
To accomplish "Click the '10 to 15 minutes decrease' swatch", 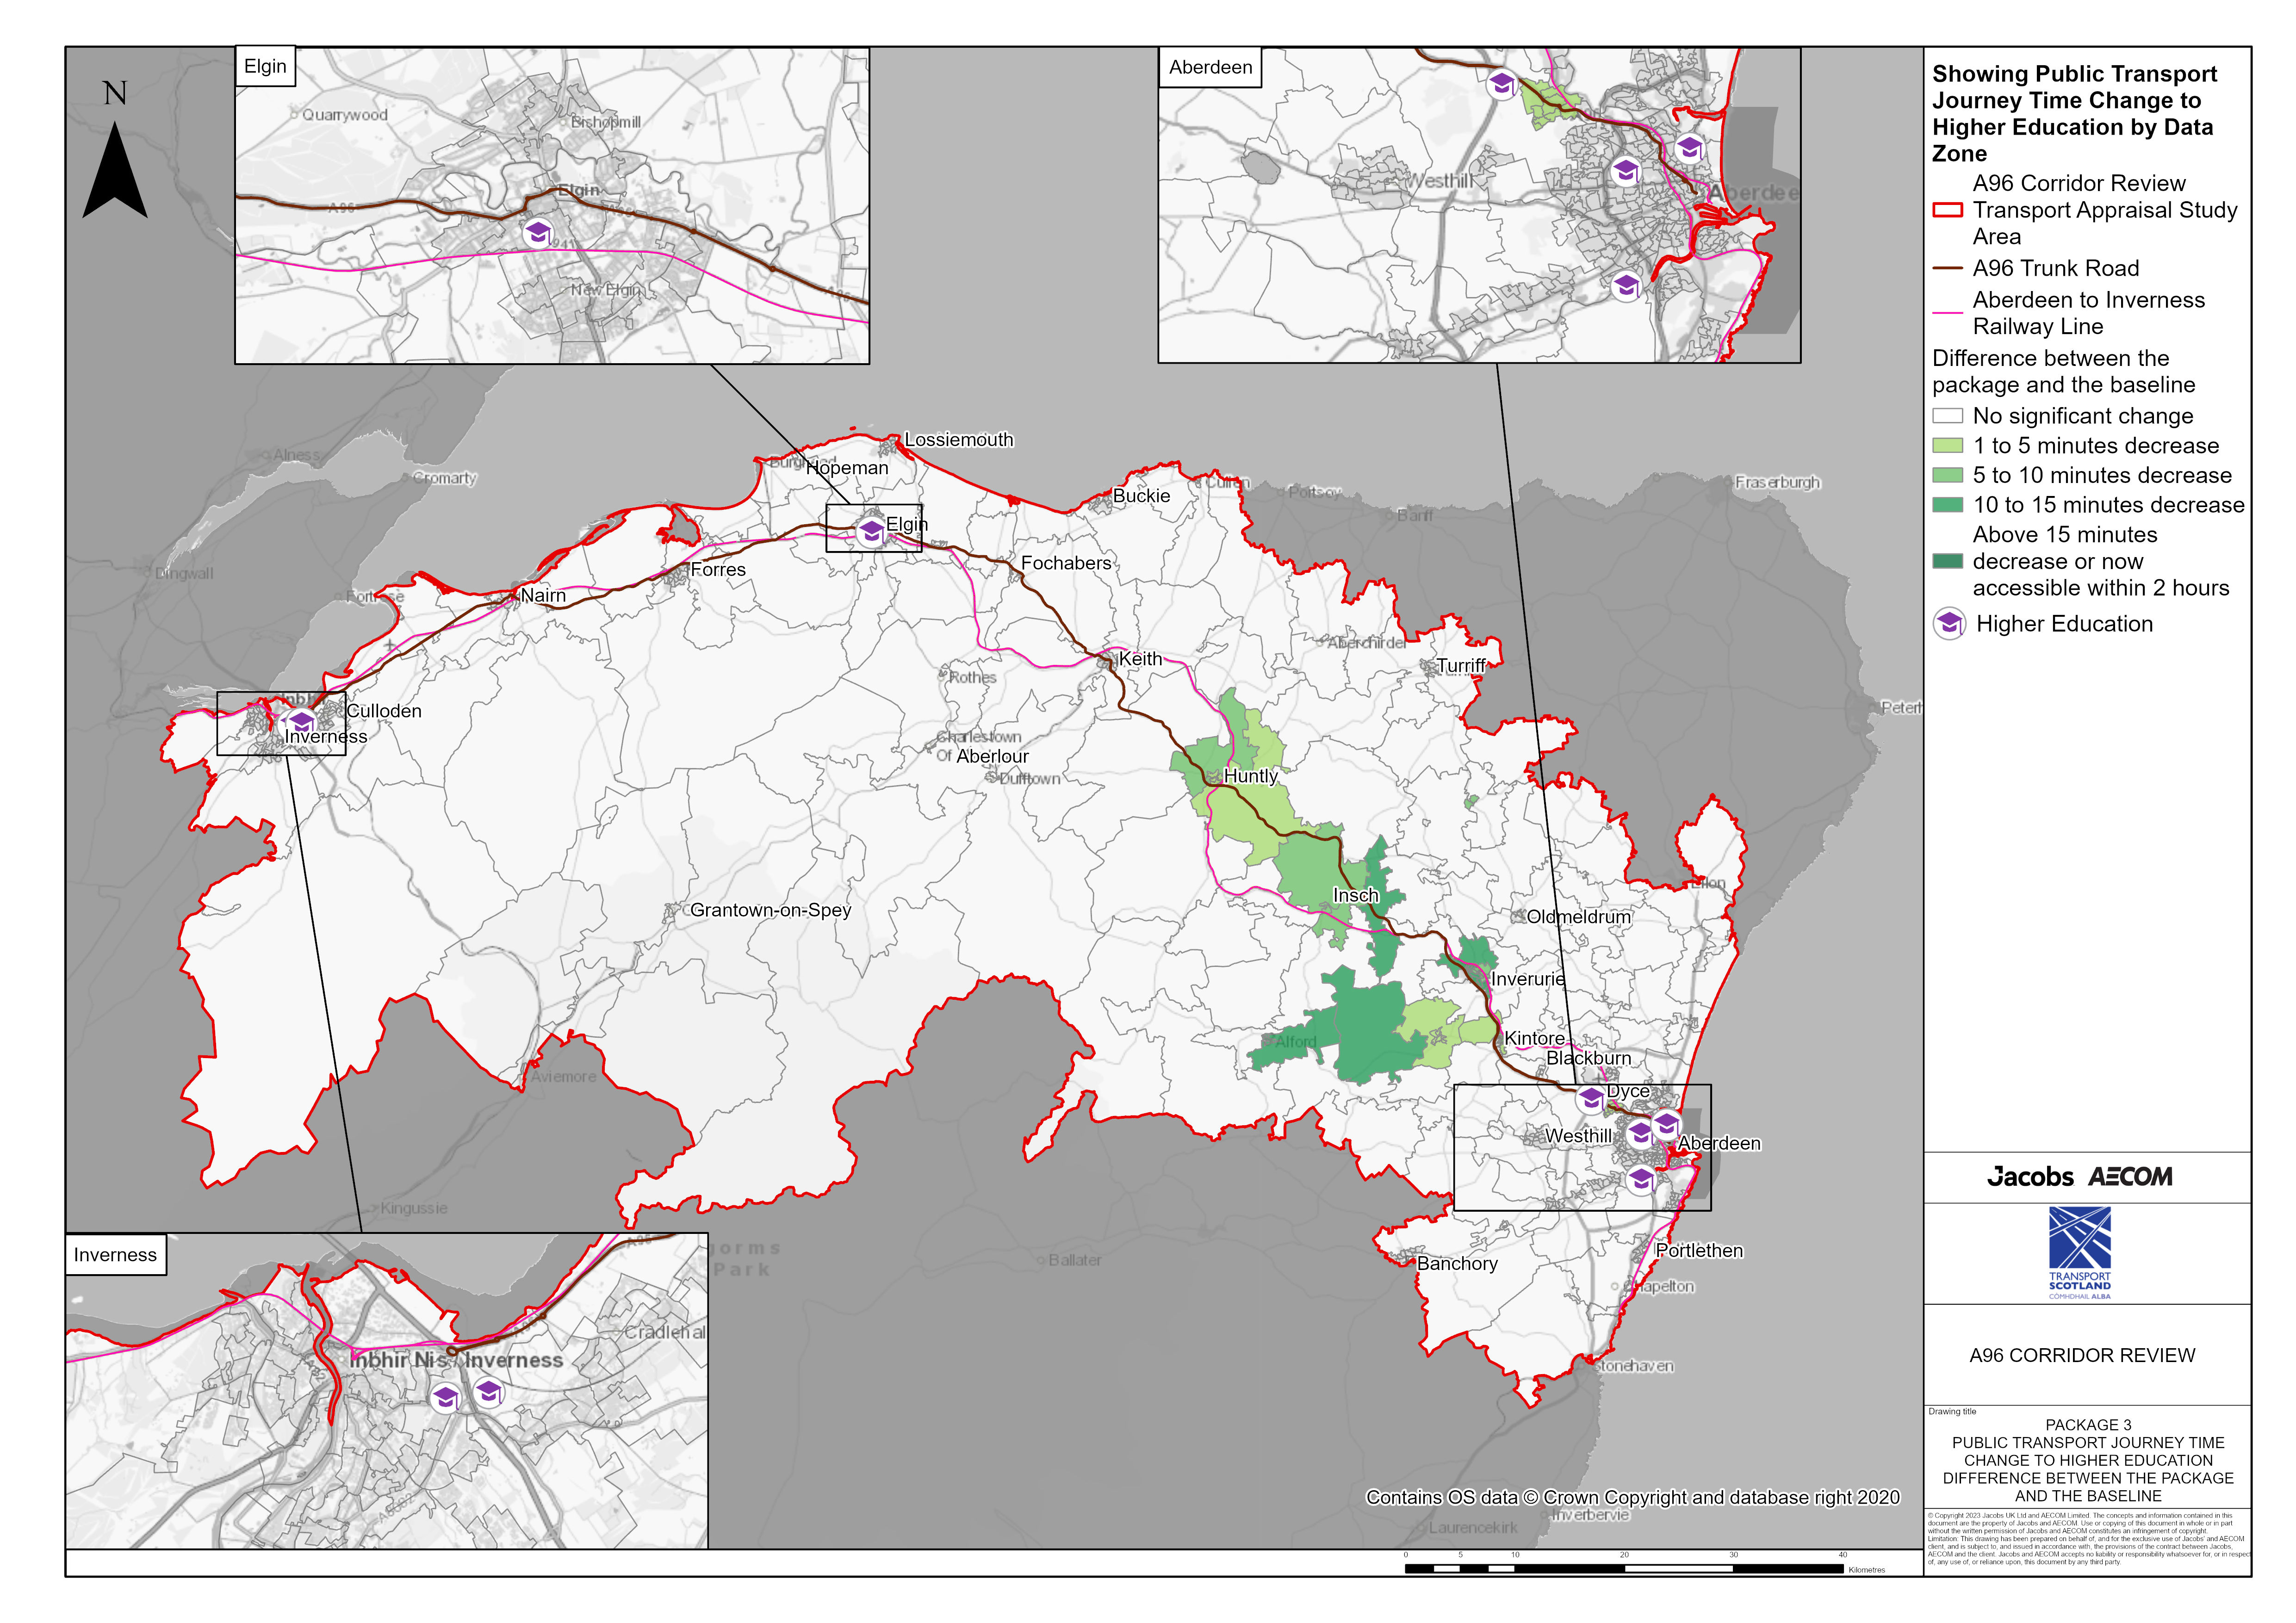I will pos(1947,505).
